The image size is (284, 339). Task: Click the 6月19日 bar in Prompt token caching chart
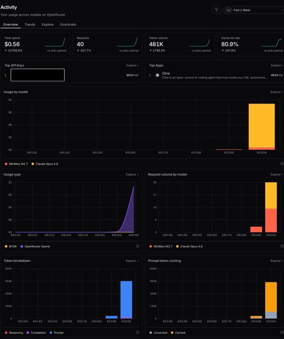point(256,317)
